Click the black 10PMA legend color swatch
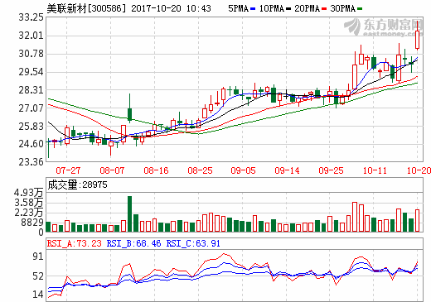 point(288,9)
